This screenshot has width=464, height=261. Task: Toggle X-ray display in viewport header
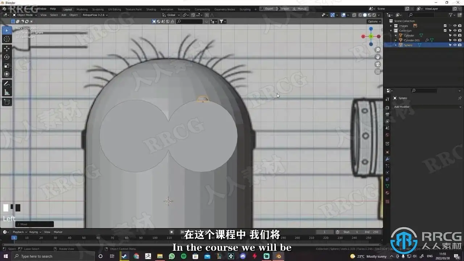click(354, 15)
